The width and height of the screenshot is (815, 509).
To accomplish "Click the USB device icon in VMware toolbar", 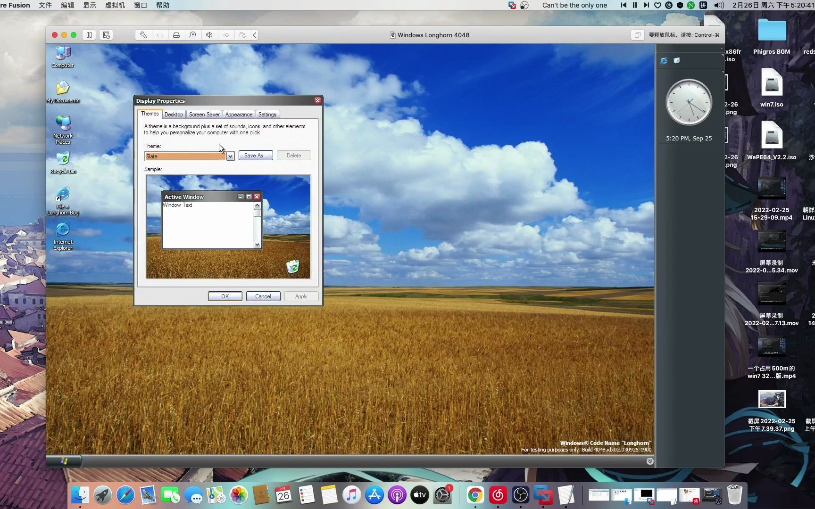I will pyautogui.click(x=226, y=35).
